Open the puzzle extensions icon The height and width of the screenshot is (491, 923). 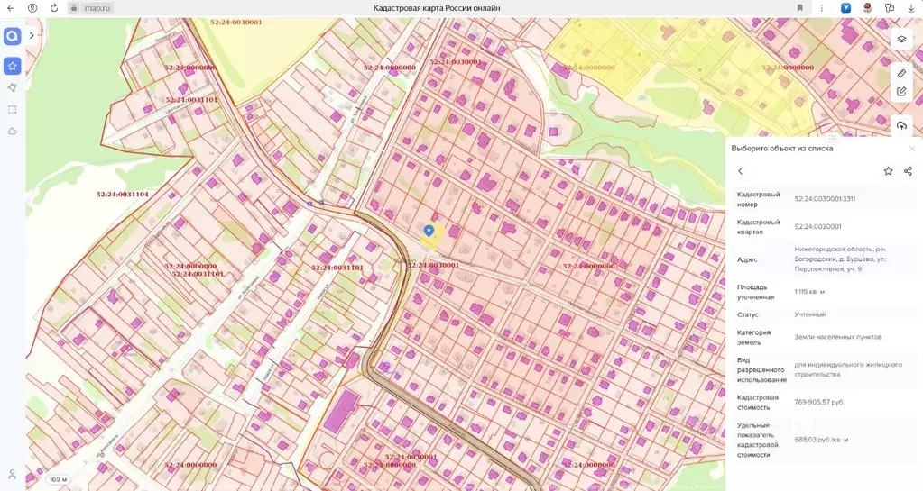pyautogui.click(x=890, y=8)
